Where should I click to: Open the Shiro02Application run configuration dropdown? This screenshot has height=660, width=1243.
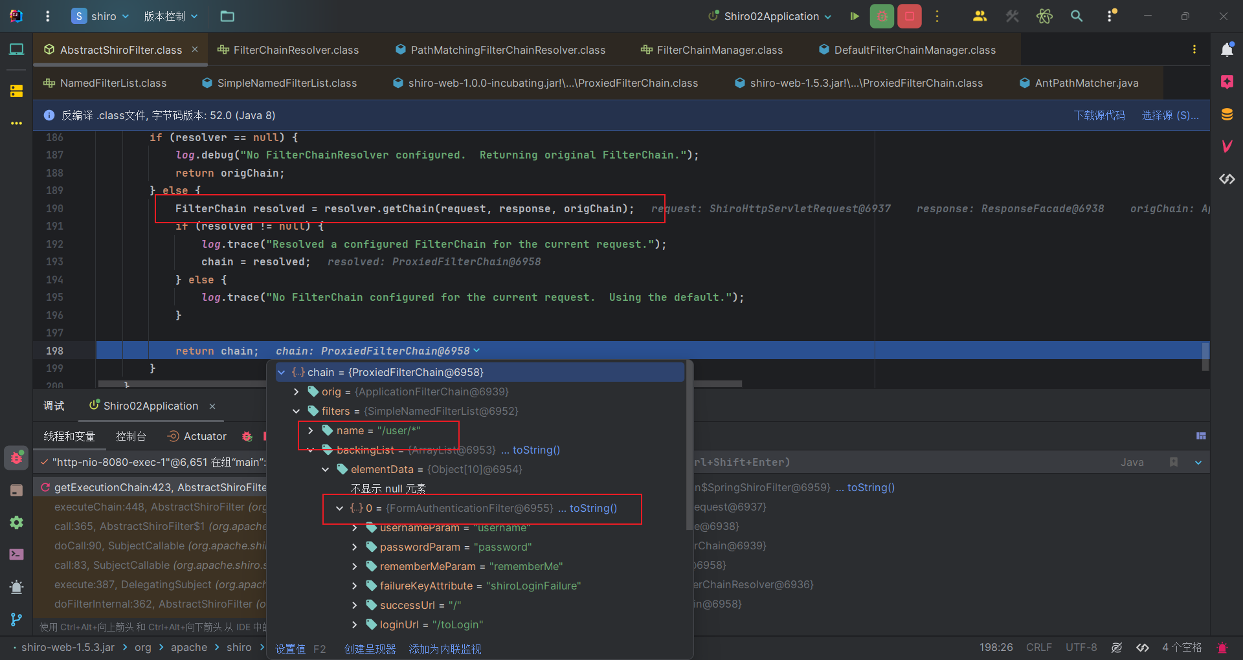coord(770,16)
